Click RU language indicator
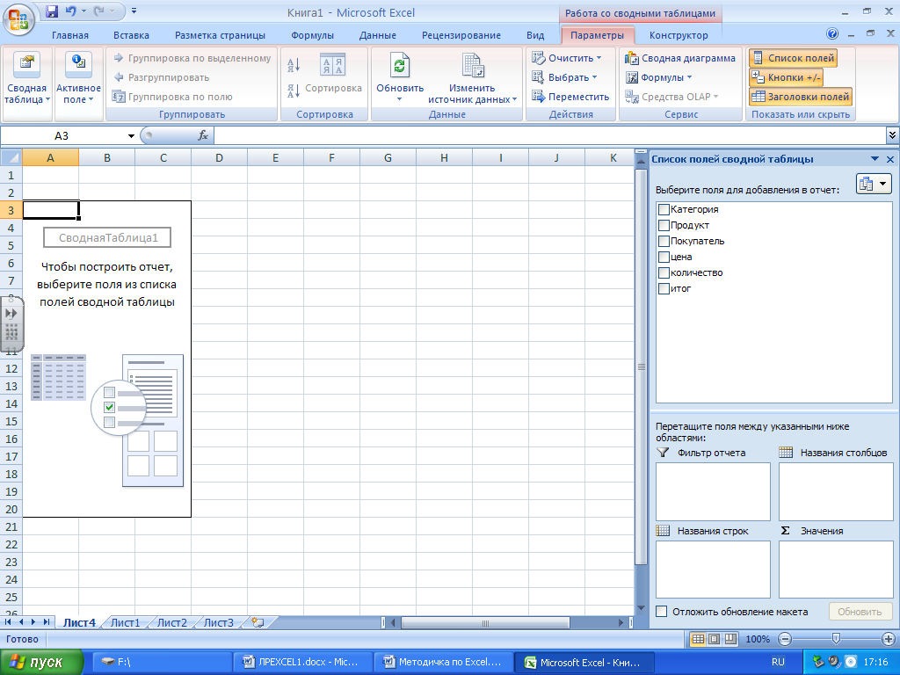The width and height of the screenshot is (900, 675). click(778, 663)
